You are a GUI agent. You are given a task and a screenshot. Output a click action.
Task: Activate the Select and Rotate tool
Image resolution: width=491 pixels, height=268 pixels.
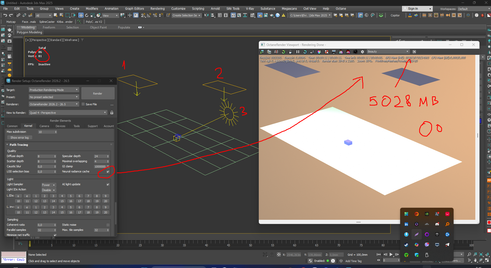[87, 15]
